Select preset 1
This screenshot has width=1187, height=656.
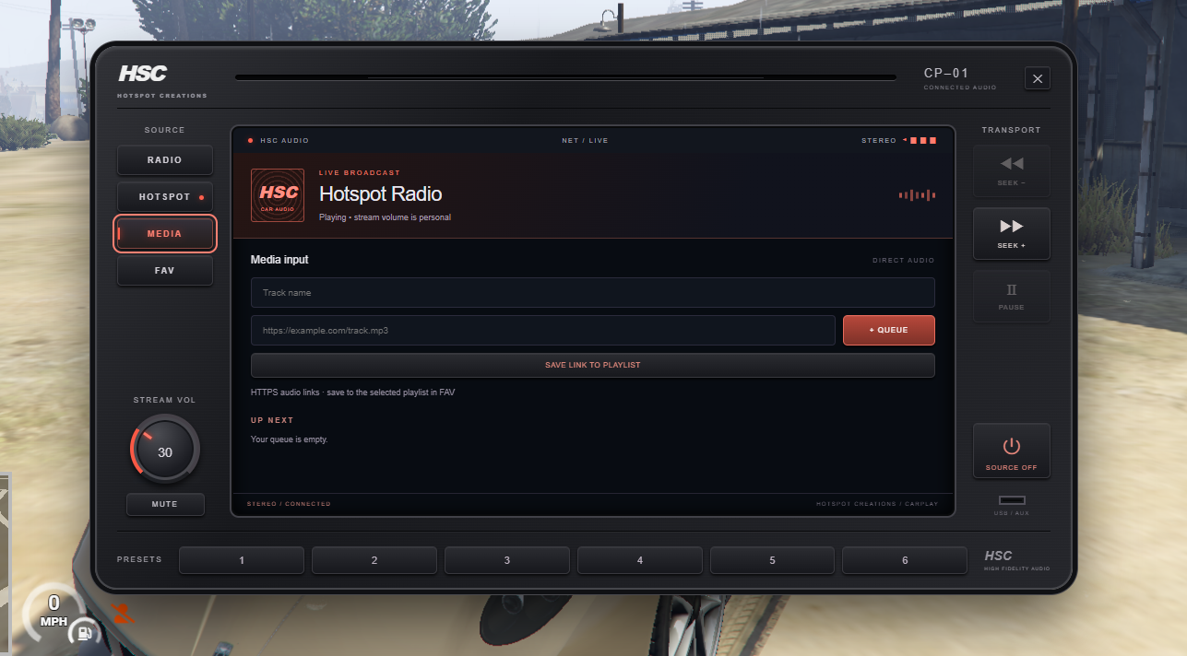coord(242,560)
